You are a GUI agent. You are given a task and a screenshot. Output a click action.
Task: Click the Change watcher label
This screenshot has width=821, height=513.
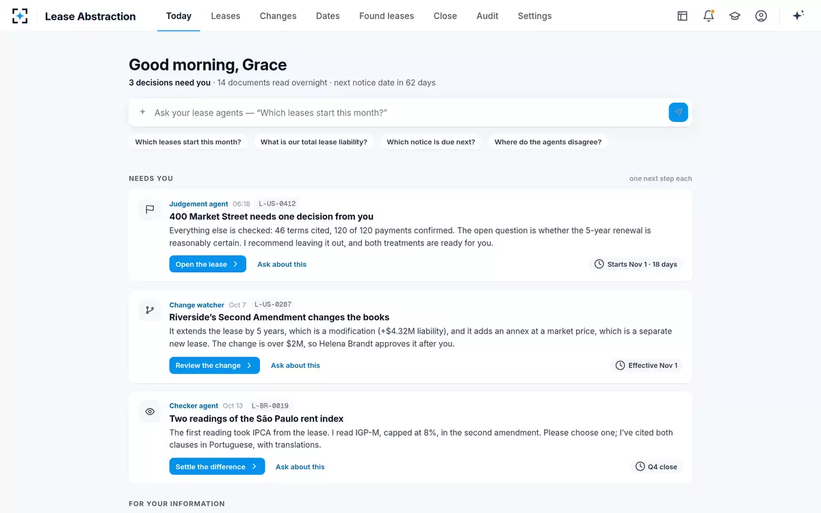pyautogui.click(x=197, y=305)
